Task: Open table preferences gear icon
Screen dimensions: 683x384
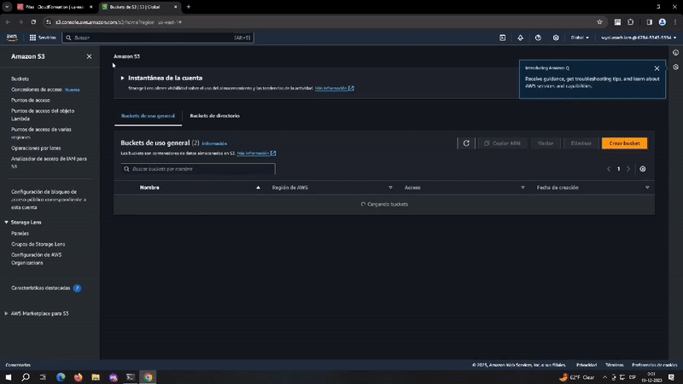Action: coord(643,169)
